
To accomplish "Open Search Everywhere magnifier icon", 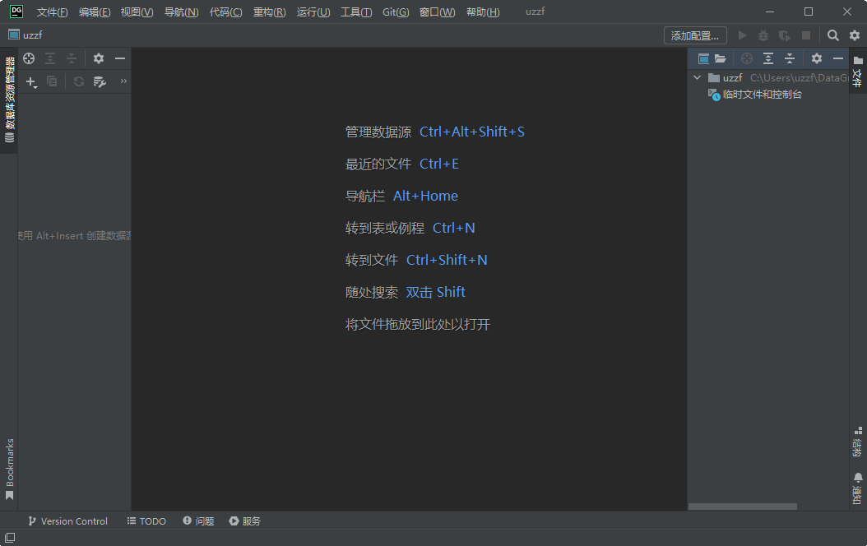I will (832, 35).
